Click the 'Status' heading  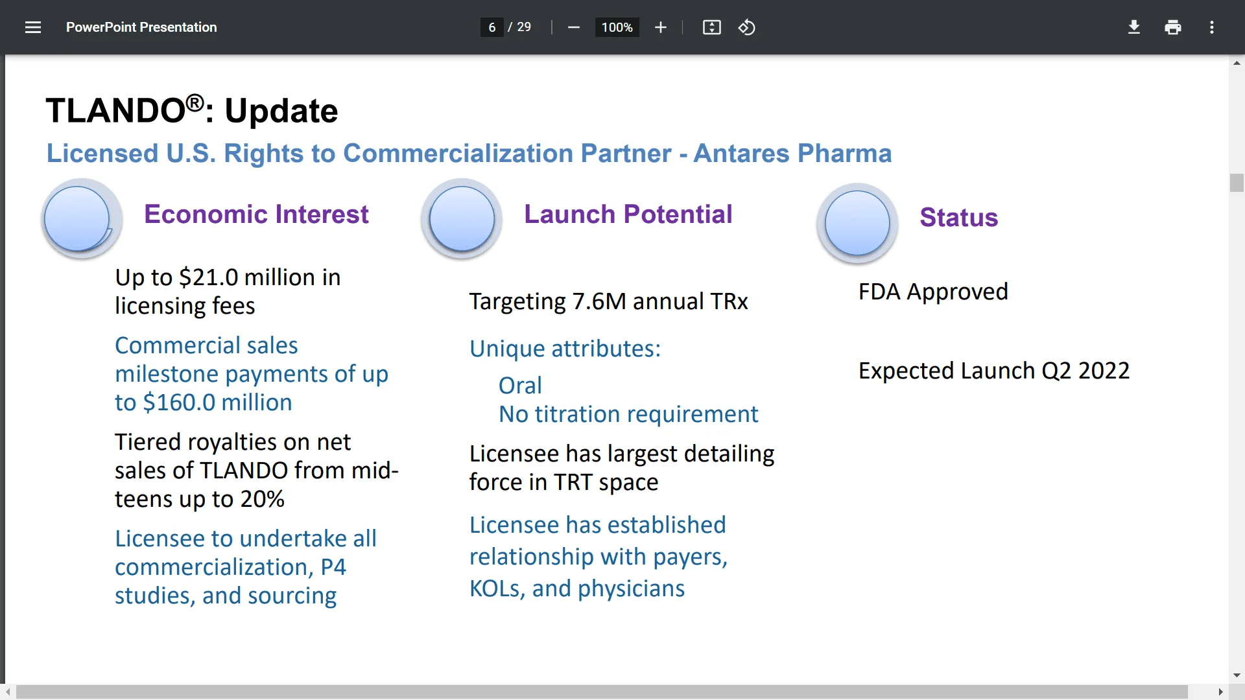(x=959, y=217)
